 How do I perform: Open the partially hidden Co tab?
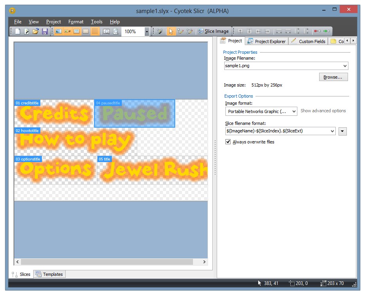[337, 41]
